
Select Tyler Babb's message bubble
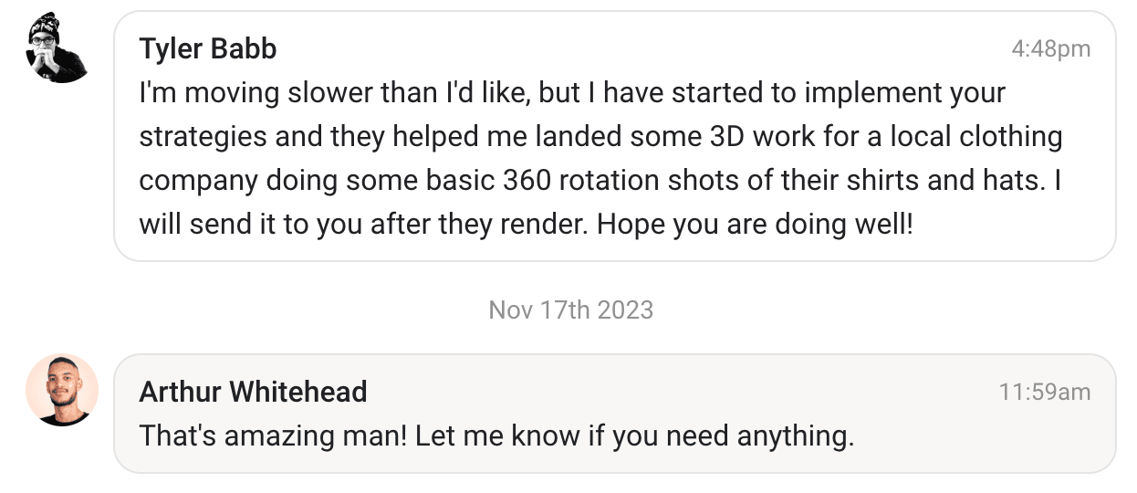pos(615,136)
